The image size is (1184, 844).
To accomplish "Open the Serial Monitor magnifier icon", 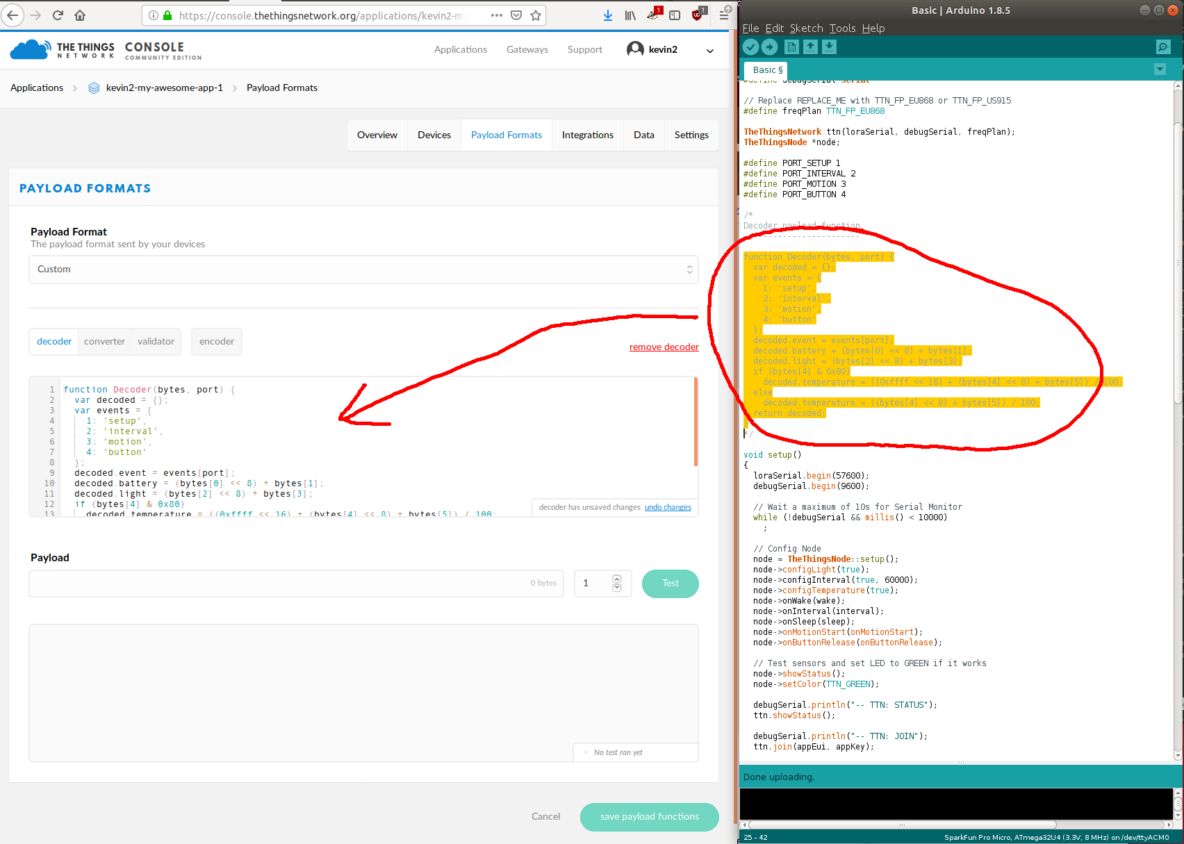I will (x=1163, y=47).
